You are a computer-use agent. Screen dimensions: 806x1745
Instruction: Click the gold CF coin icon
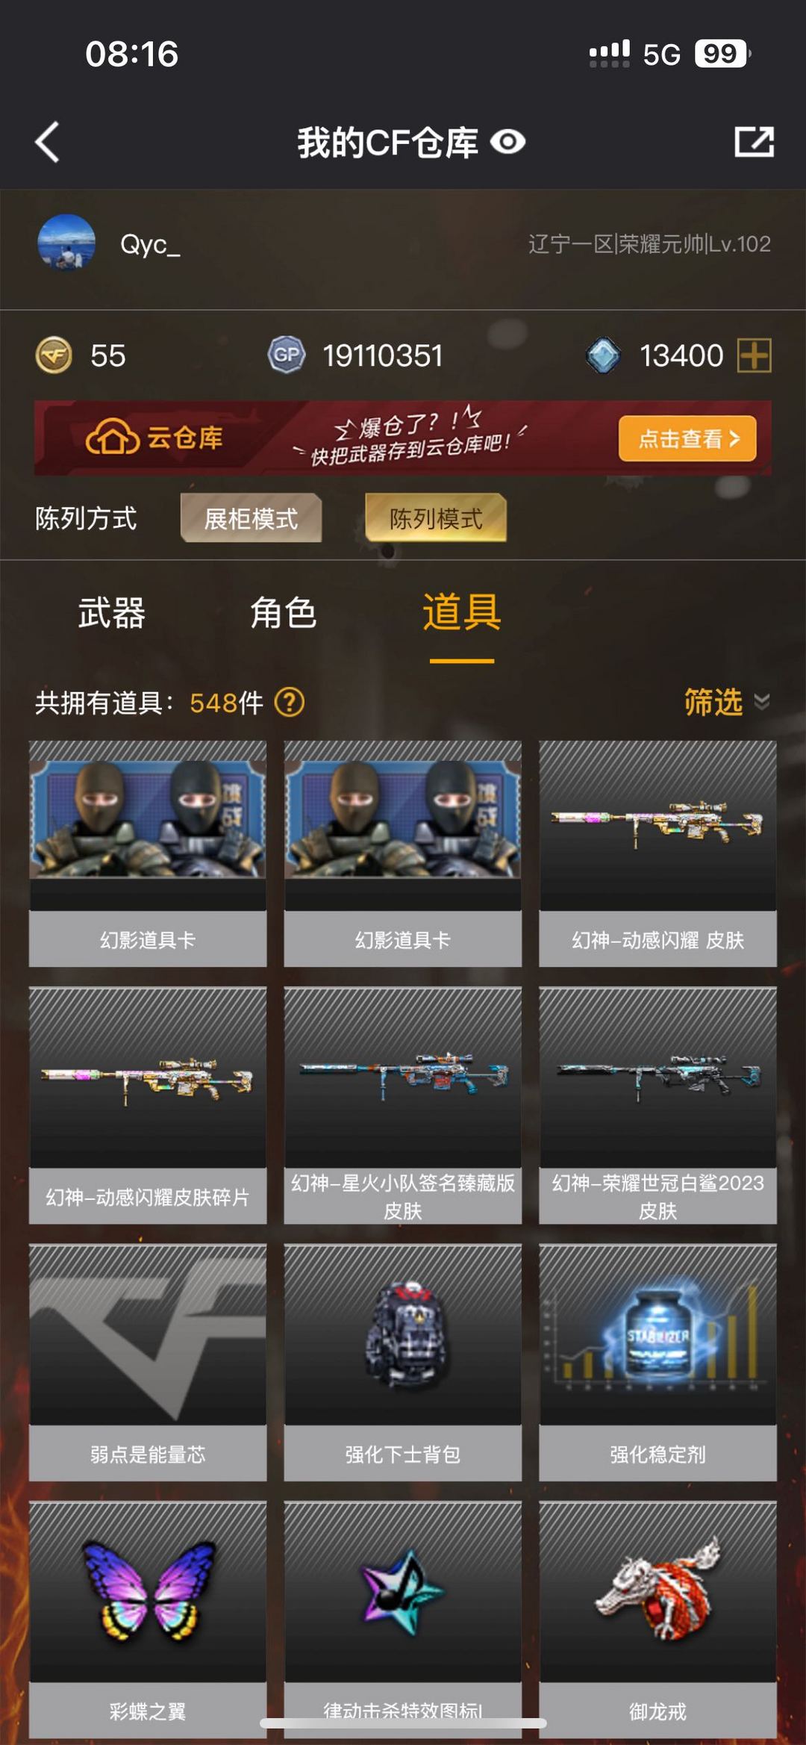54,355
